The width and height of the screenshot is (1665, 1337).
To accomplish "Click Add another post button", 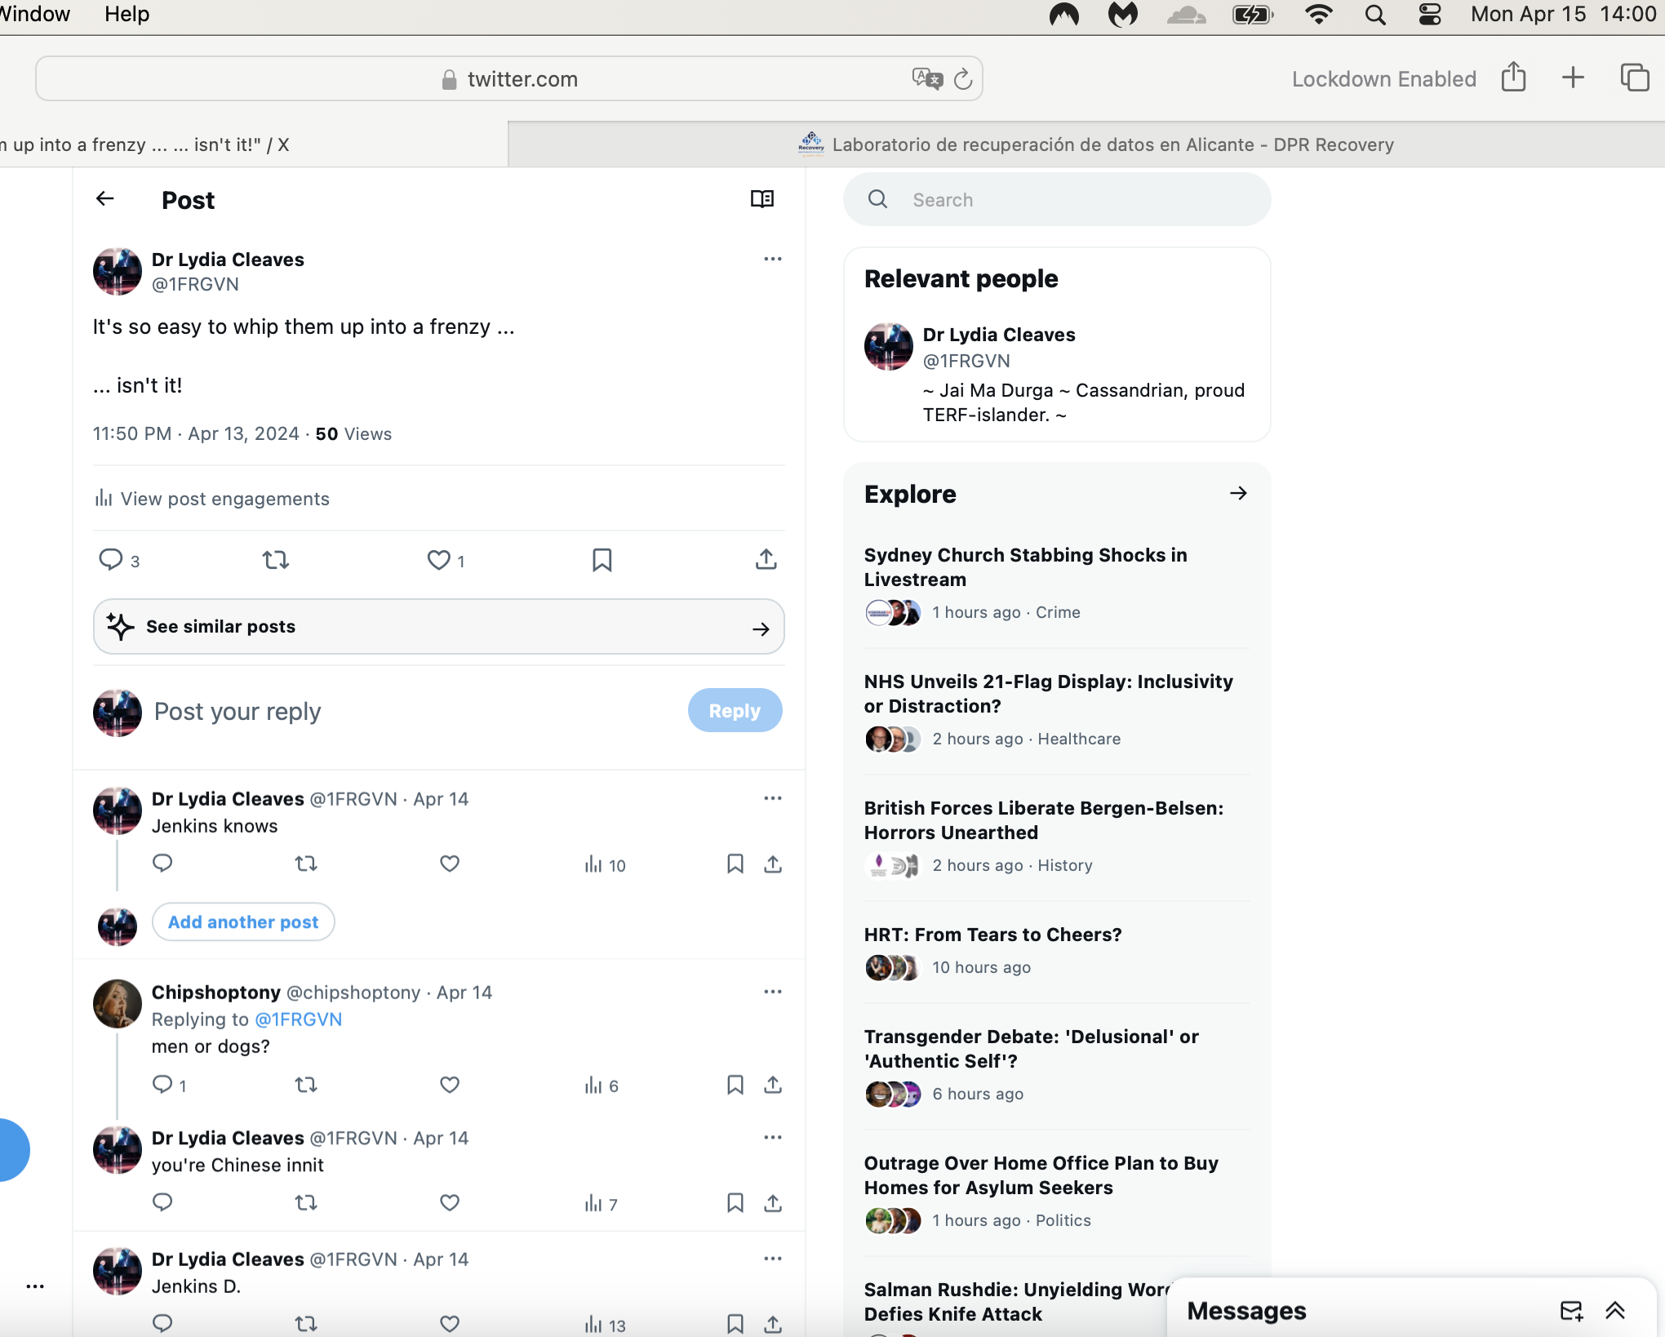I will [x=243, y=922].
